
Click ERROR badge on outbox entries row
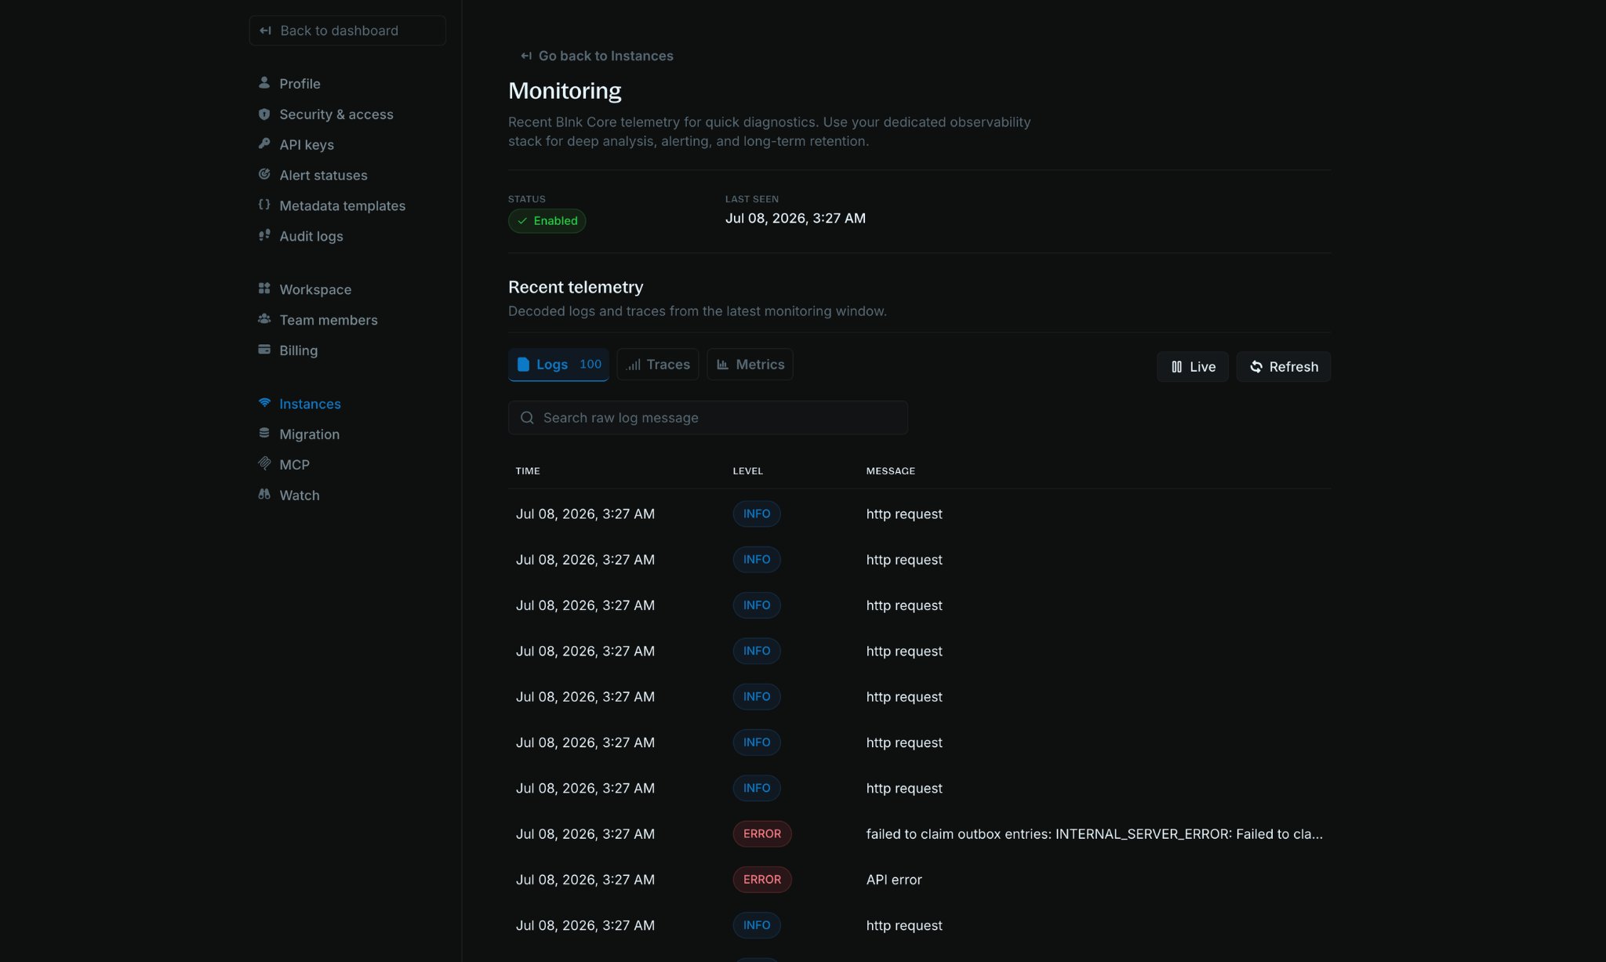tap(762, 834)
